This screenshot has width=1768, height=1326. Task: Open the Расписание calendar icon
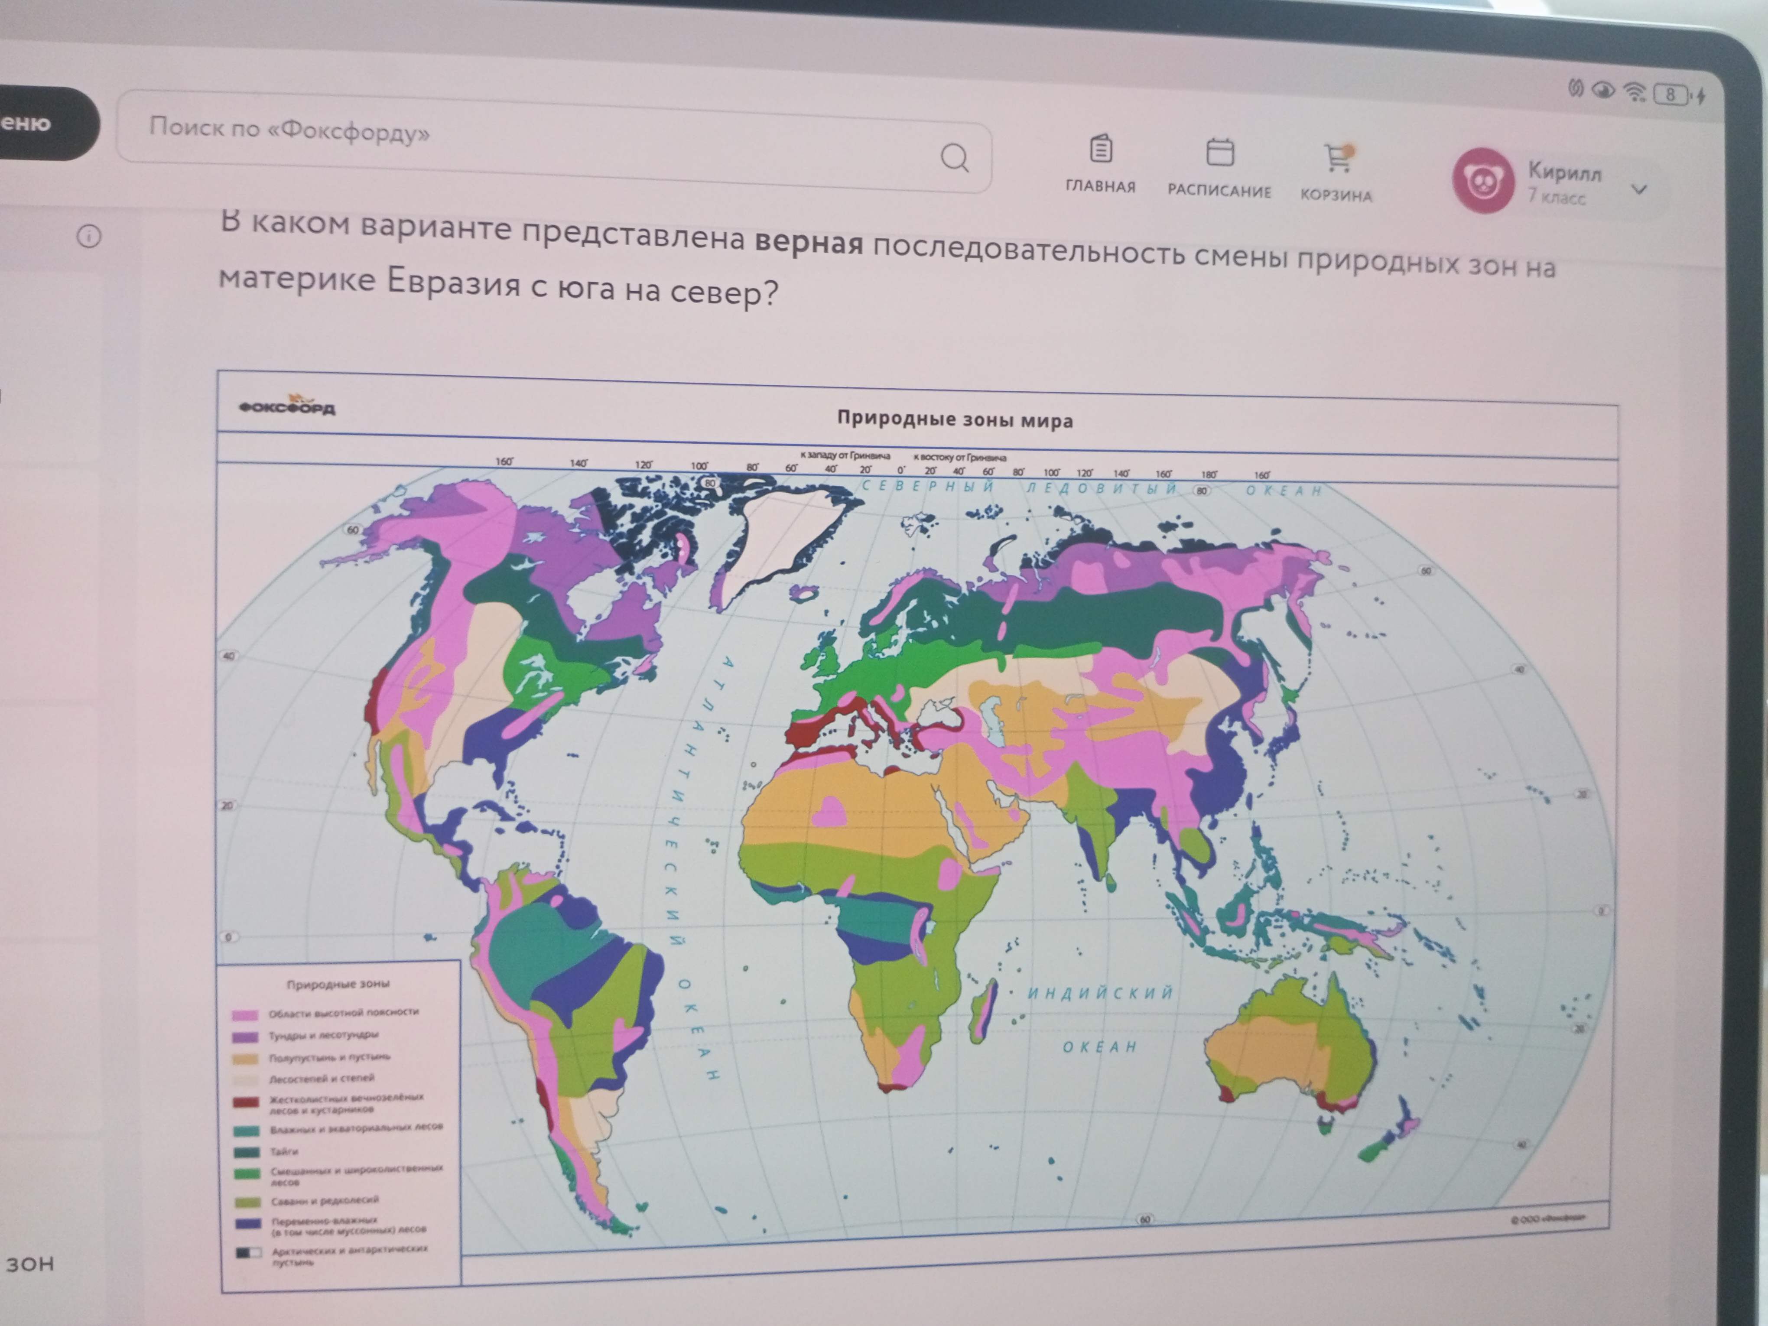point(1220,152)
